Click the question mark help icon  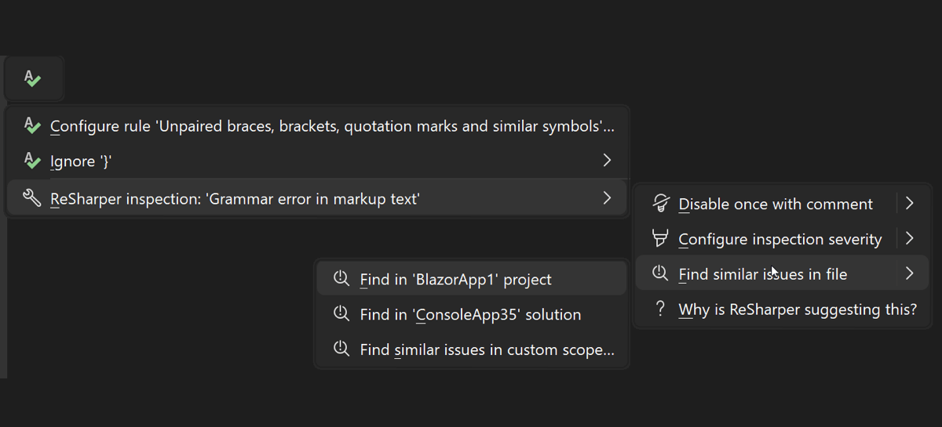pyautogui.click(x=661, y=309)
